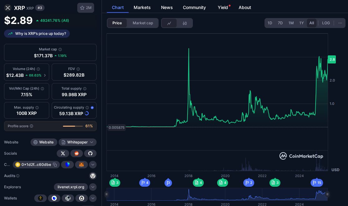Toggle LOG scale on chart
Image resolution: width=348 pixels, height=206 pixels.
tap(326, 23)
